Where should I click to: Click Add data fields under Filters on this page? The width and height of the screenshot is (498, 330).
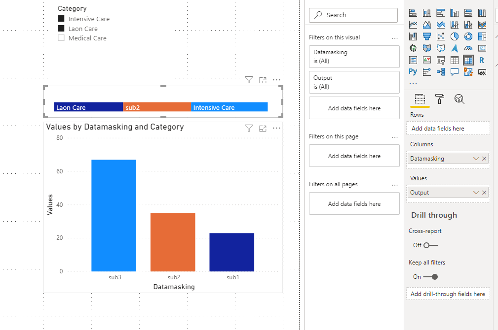354,156
